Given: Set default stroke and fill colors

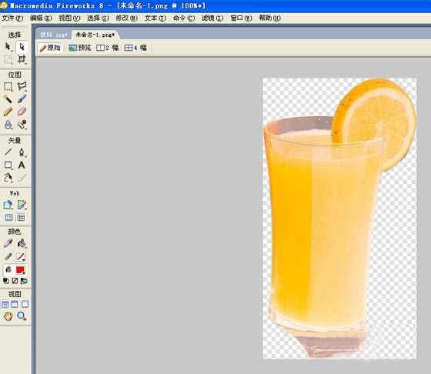Looking at the screenshot, I should point(6,281).
